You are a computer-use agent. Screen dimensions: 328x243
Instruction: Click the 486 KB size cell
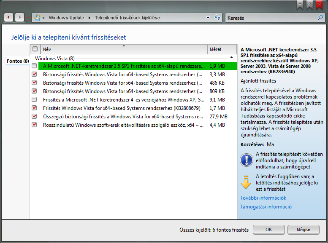click(x=217, y=83)
